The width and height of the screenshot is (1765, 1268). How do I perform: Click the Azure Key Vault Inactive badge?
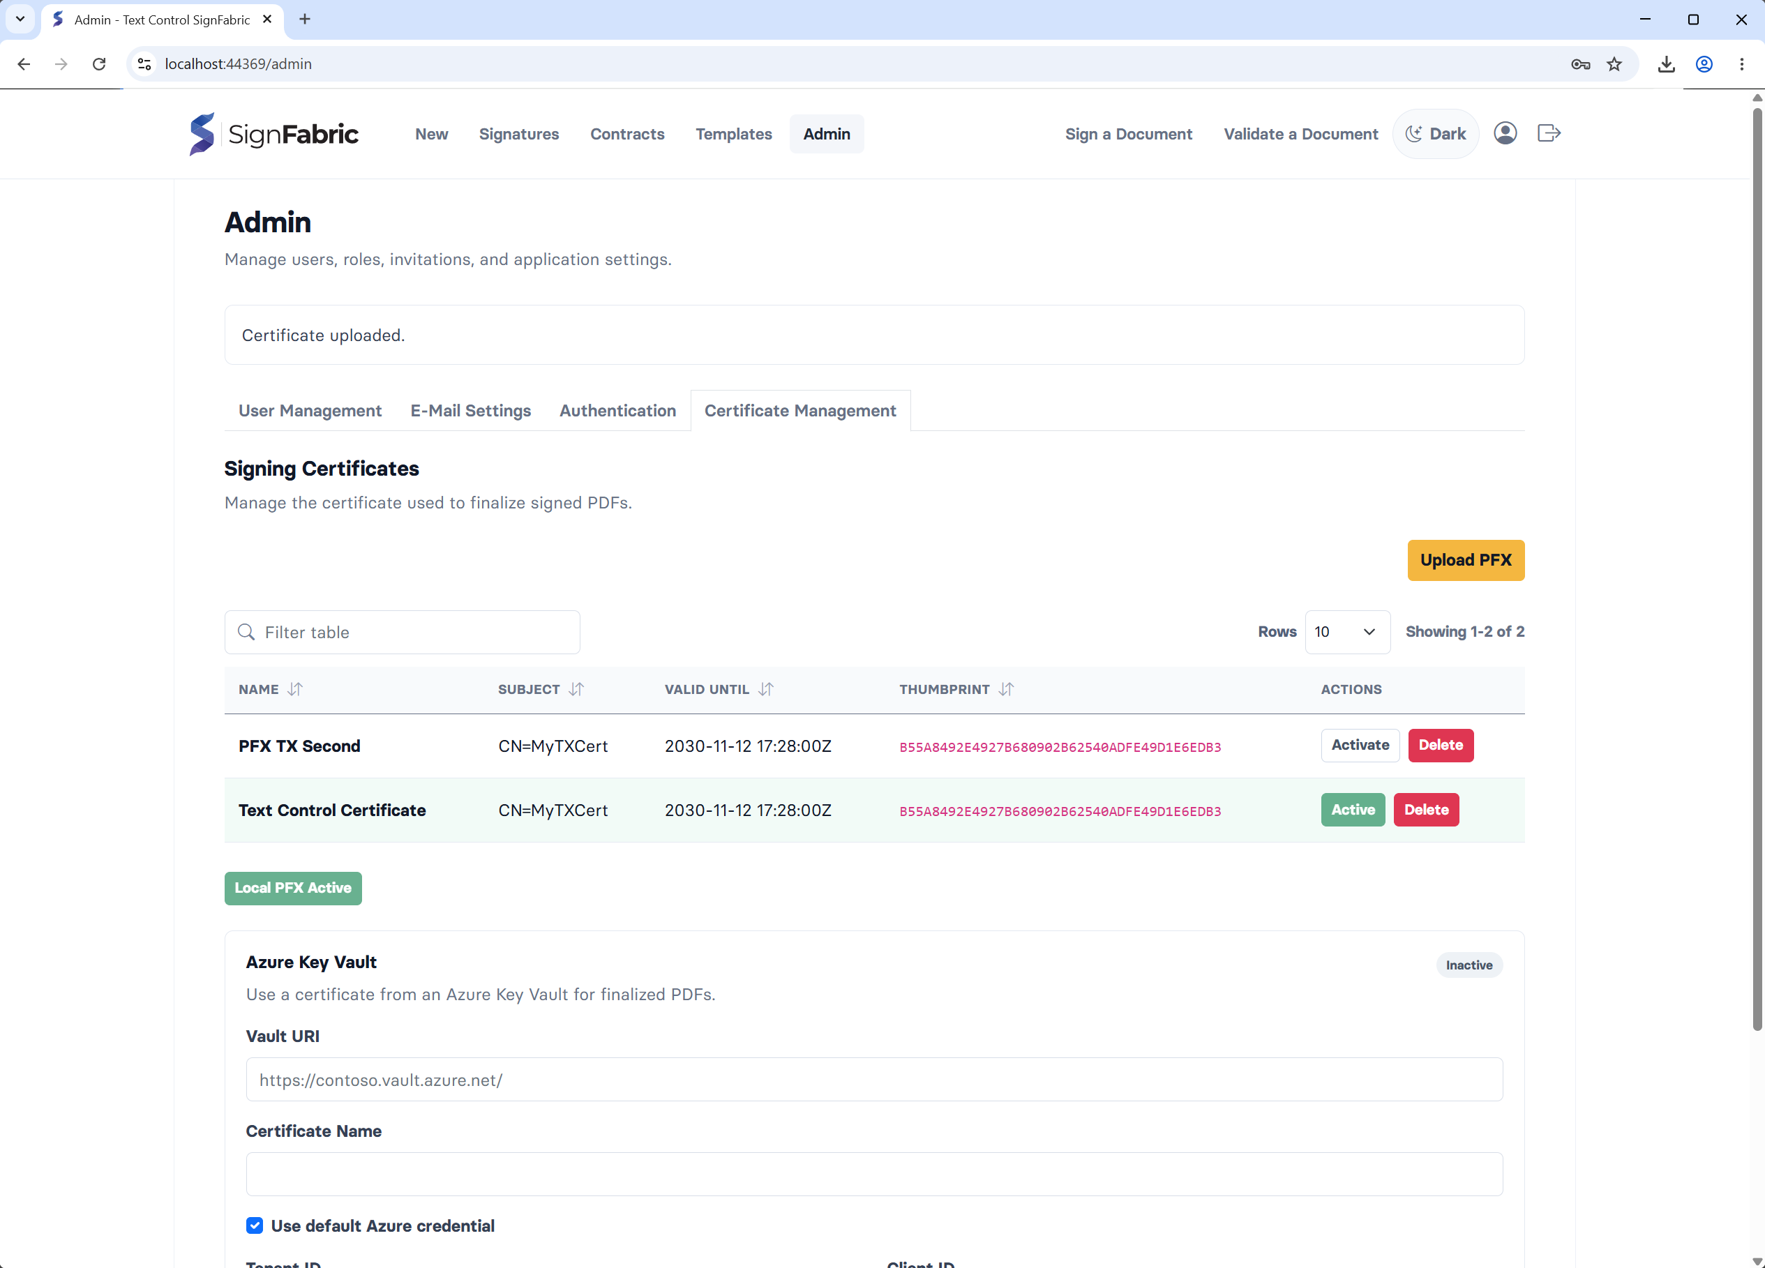(1469, 965)
